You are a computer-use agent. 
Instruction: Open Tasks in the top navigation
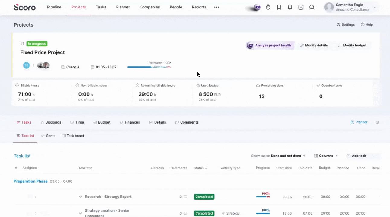click(101, 7)
